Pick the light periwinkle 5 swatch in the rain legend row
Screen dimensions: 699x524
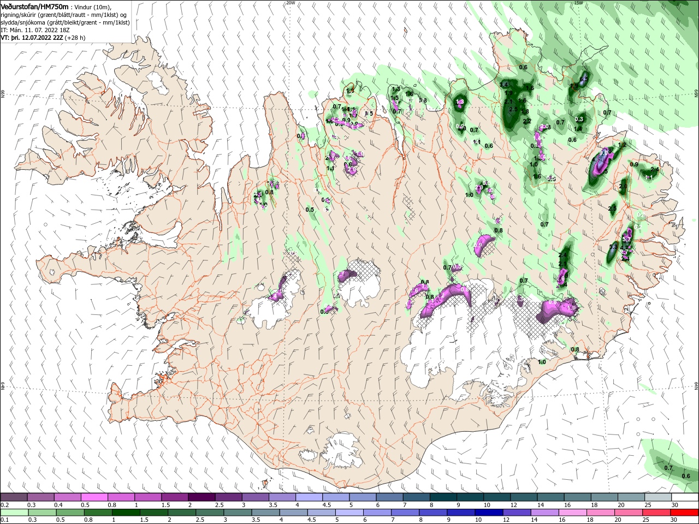point(348,513)
